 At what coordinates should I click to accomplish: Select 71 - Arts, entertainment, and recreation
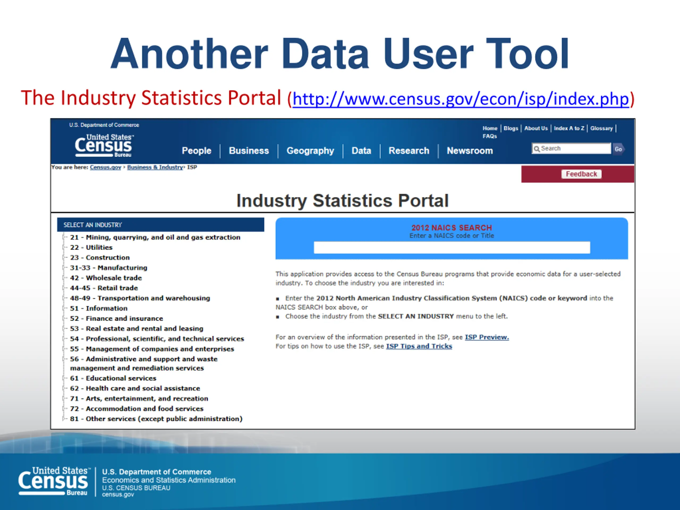click(139, 398)
